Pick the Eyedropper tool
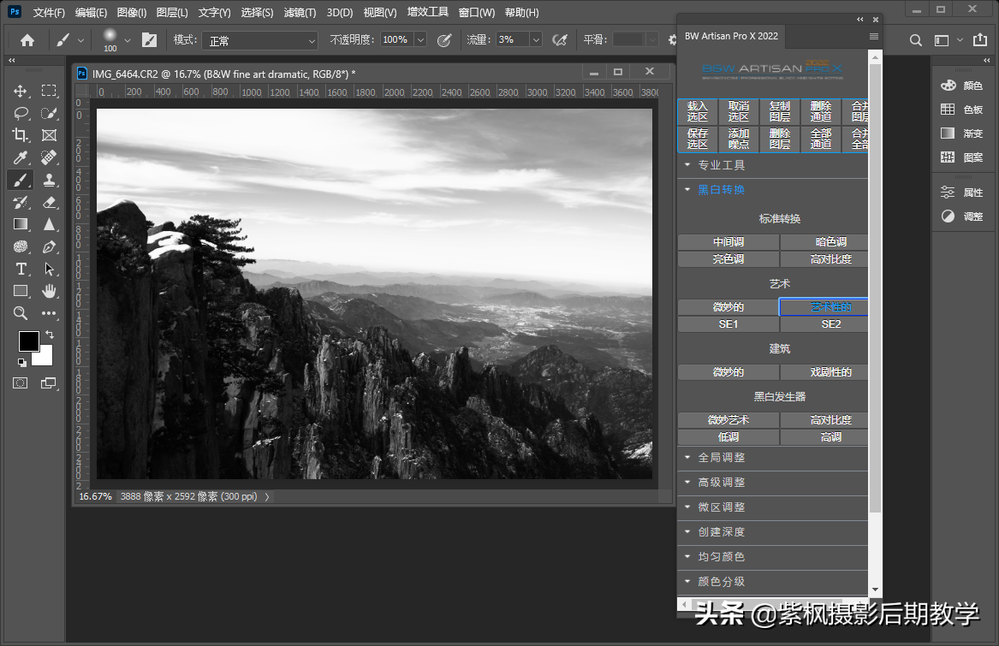Screen dimensions: 999x646 (x=21, y=157)
